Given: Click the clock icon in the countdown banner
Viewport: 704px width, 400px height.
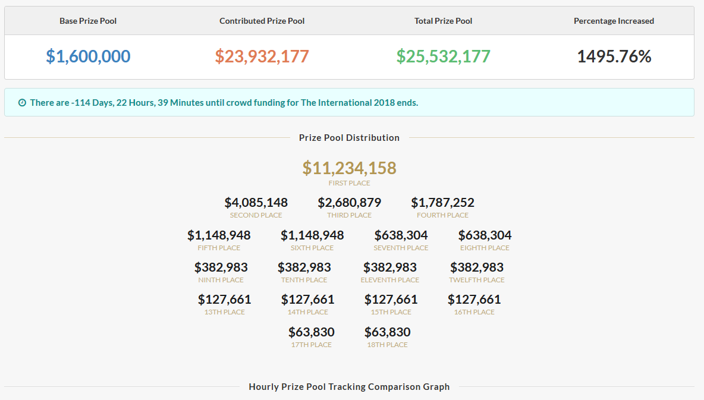Looking at the screenshot, I should pos(22,103).
